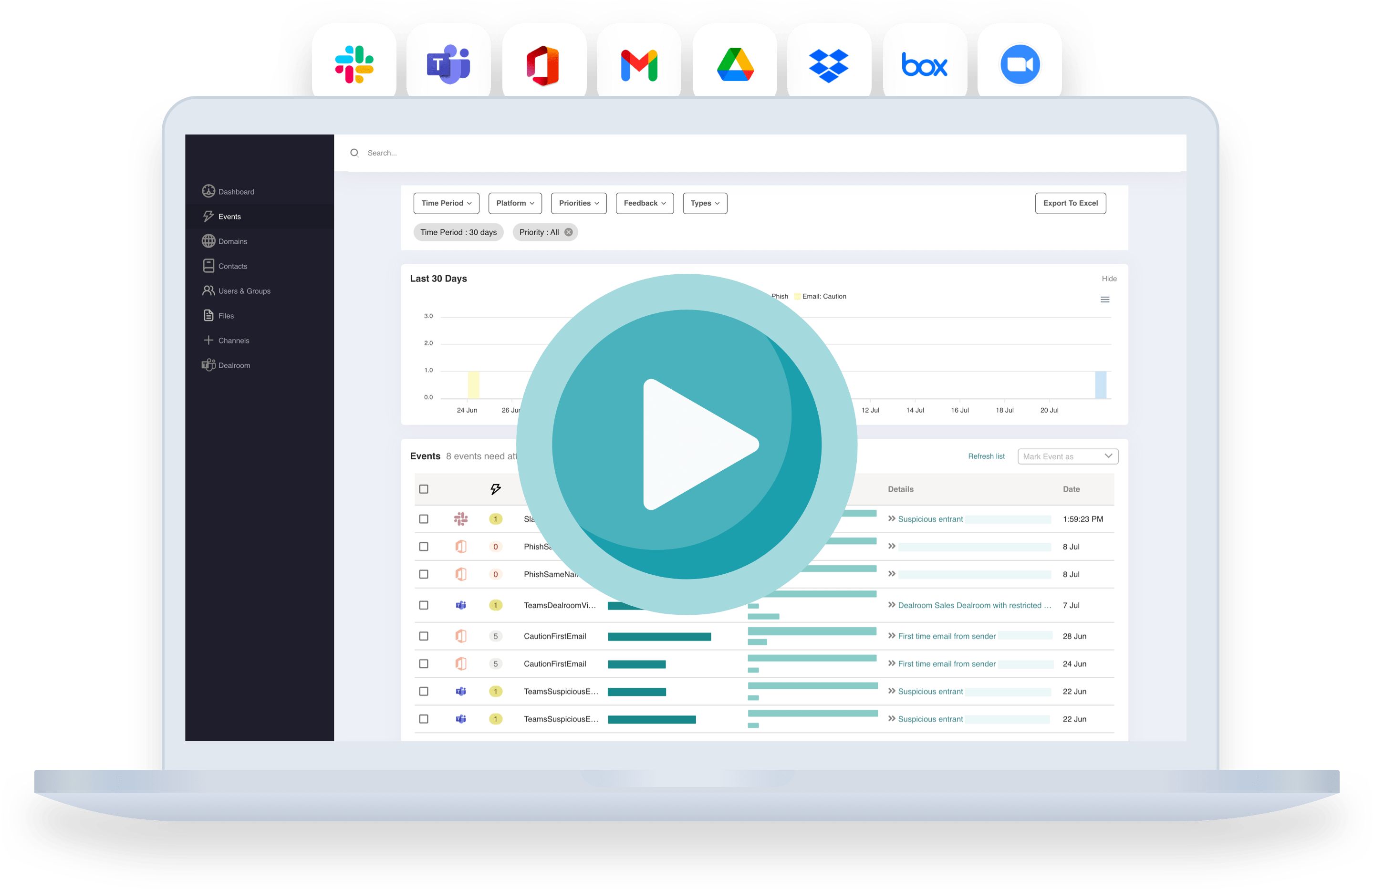Open Users & Groups sidebar item
The image size is (1374, 890).
click(x=244, y=291)
